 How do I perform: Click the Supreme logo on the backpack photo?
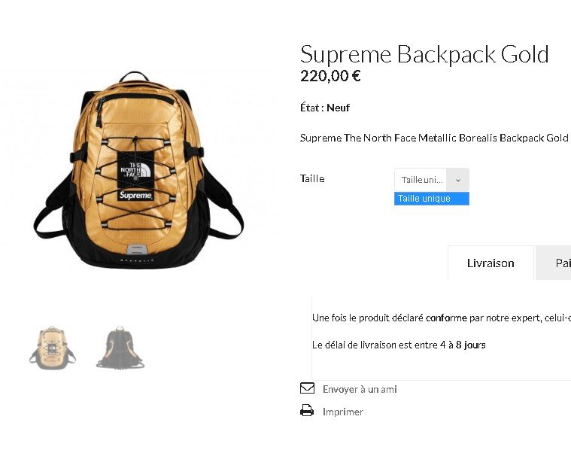(136, 195)
